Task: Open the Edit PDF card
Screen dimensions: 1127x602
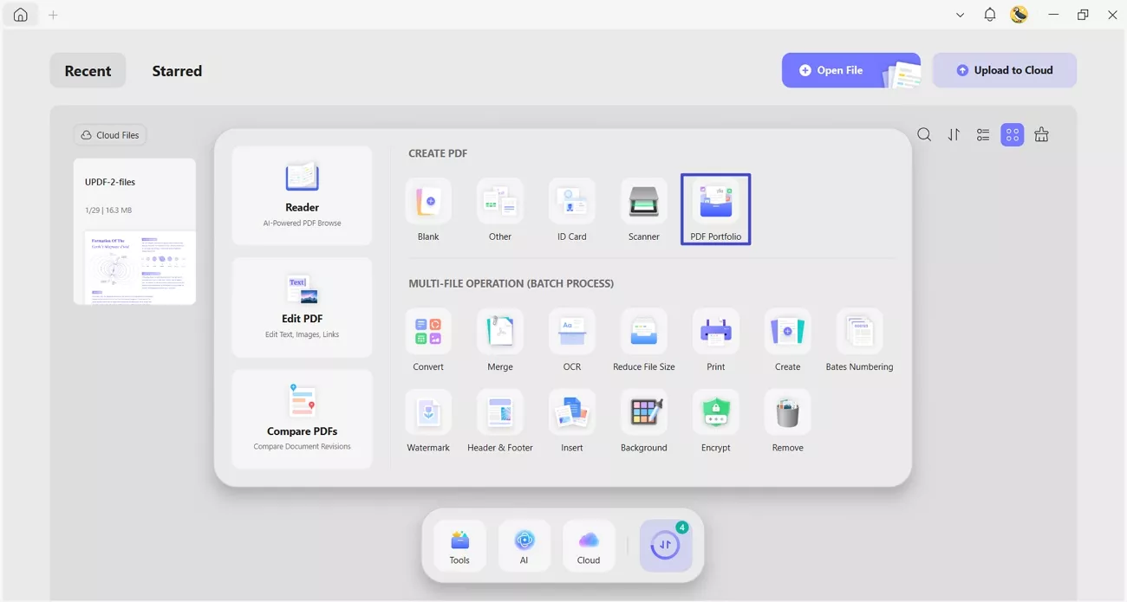Action: point(303,307)
